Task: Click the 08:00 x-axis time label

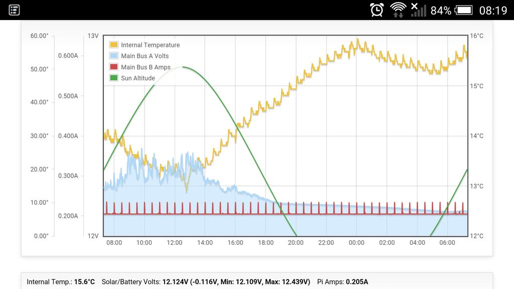Action: [x=114, y=243]
